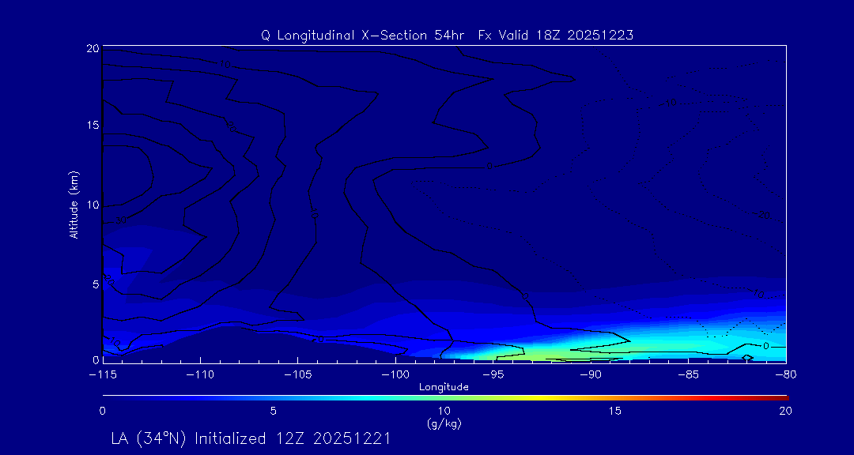
Task: Click the "Fx Valid 18Z 20251223" title text
Action: 557,36
